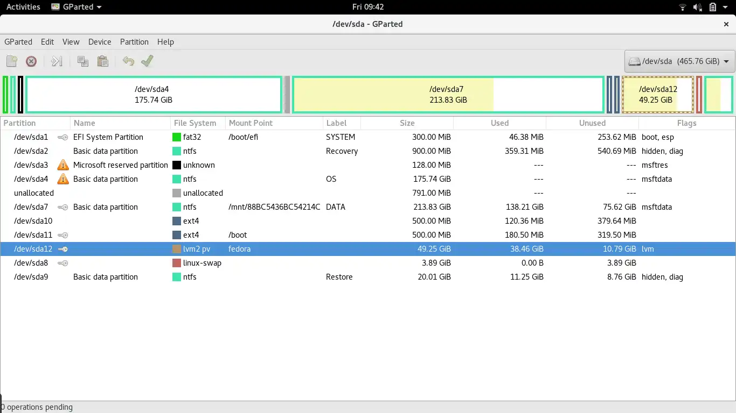Viewport: 736px width, 413px height.
Task: Click the battery icon in top bar
Action: 713,7
